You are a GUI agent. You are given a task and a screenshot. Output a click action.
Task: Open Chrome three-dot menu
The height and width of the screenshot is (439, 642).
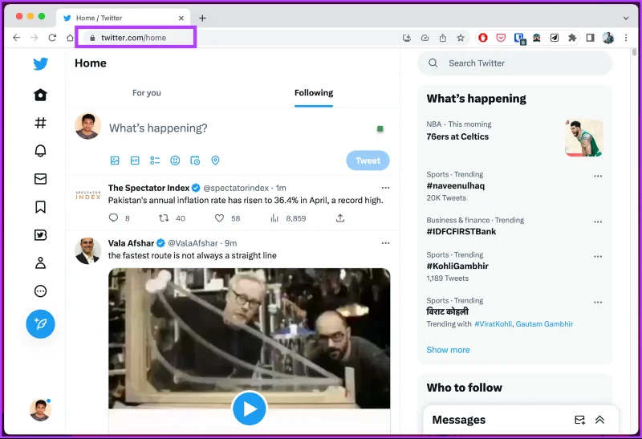[626, 38]
